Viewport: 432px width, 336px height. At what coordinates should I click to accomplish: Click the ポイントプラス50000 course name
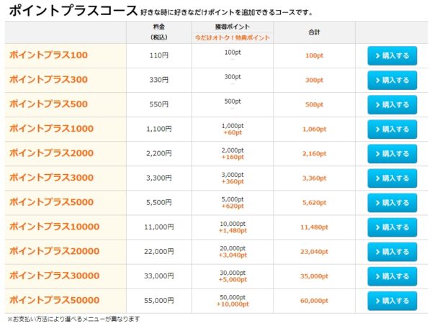pos(54,300)
